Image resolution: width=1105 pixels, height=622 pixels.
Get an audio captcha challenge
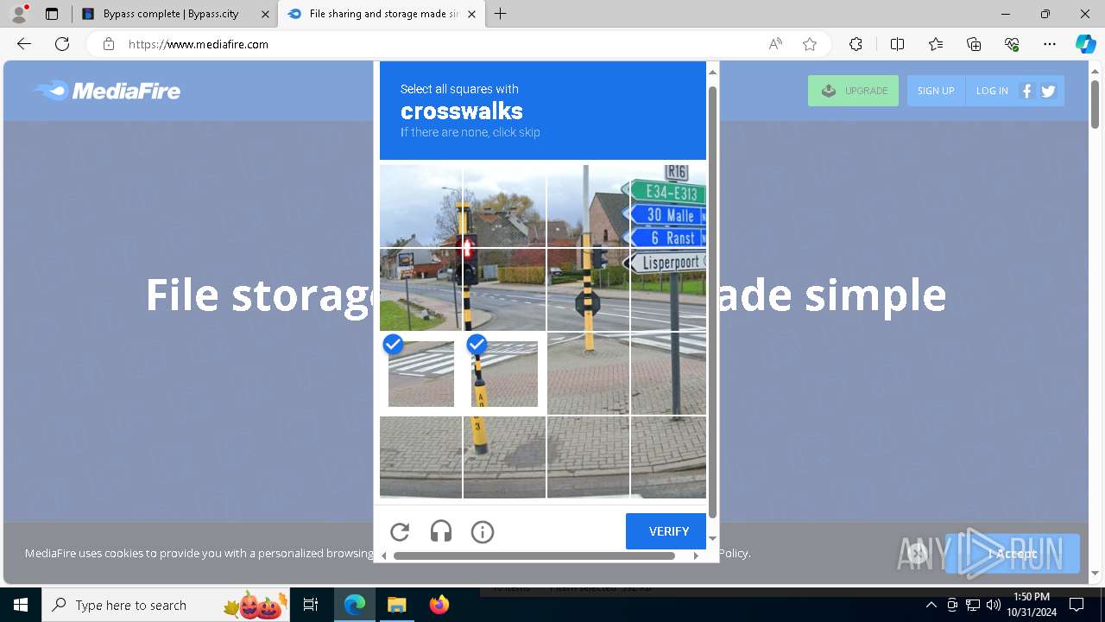[x=441, y=532]
